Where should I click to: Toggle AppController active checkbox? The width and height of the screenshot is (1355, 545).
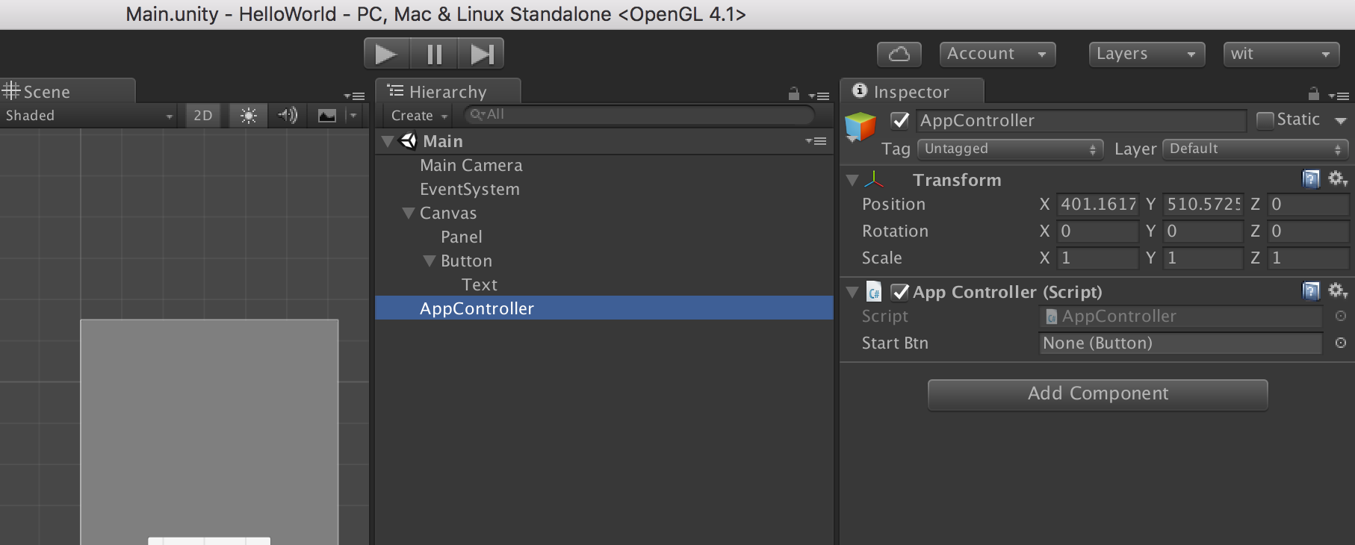[901, 120]
